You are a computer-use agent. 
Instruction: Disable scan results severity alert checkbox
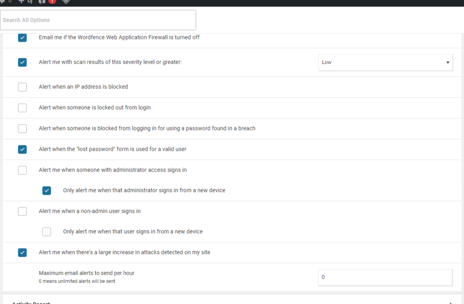pos(22,63)
